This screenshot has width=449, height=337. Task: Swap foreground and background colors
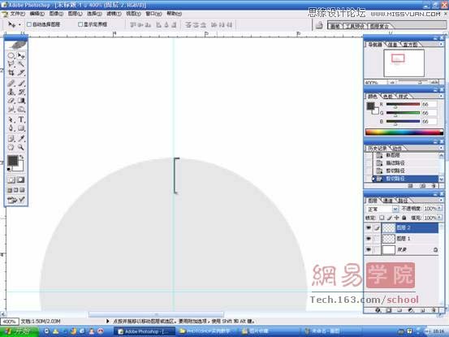pos(21,157)
